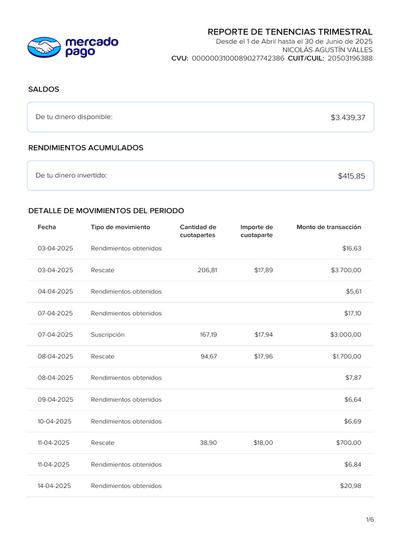Click the amount $20,98
The height and width of the screenshot is (535, 401).
coord(350,486)
